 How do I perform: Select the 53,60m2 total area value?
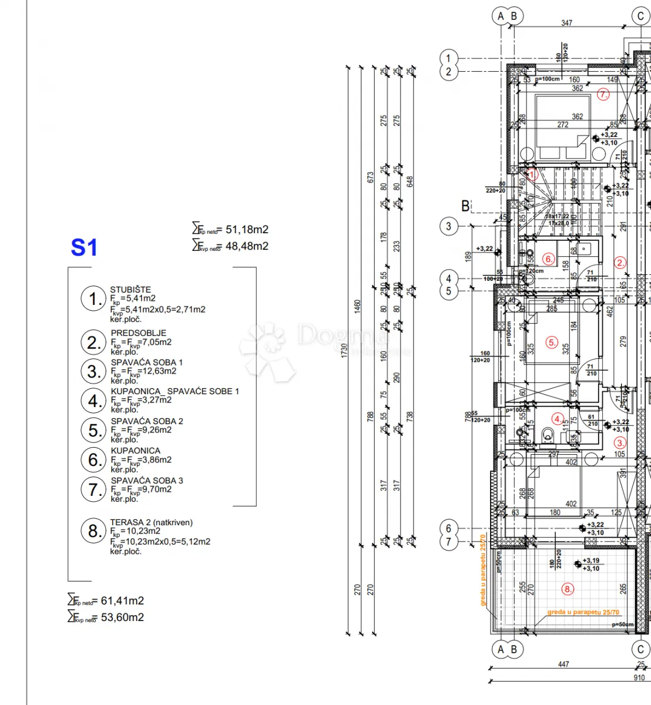tap(122, 617)
